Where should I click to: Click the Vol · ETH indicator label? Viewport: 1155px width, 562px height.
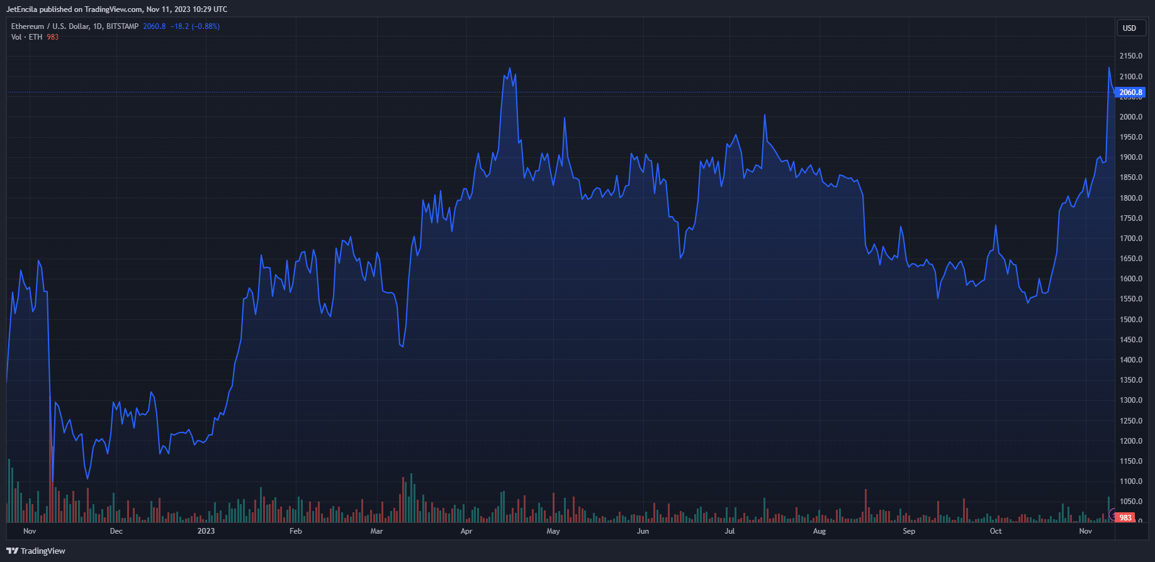coord(26,37)
